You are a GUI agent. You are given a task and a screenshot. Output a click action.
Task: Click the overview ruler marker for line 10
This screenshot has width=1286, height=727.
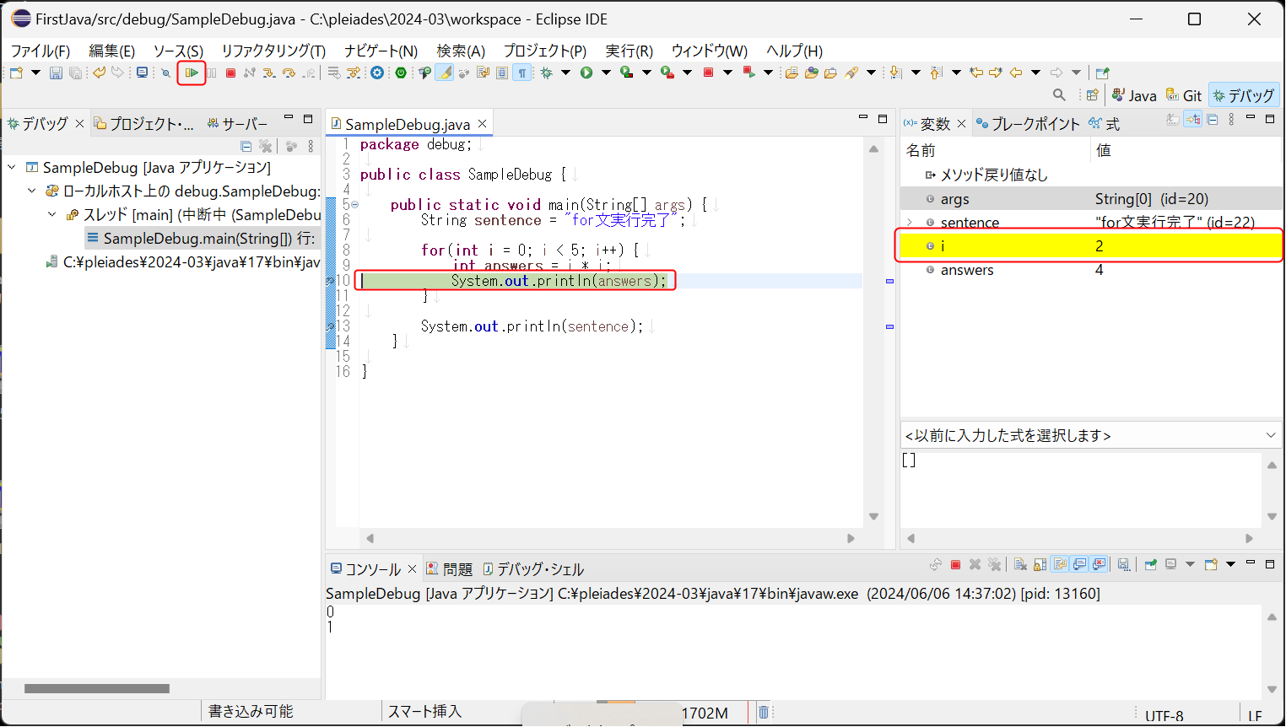click(x=889, y=281)
